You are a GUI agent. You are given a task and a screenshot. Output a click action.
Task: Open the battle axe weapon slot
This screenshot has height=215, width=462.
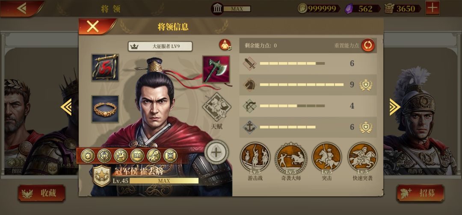click(216, 69)
